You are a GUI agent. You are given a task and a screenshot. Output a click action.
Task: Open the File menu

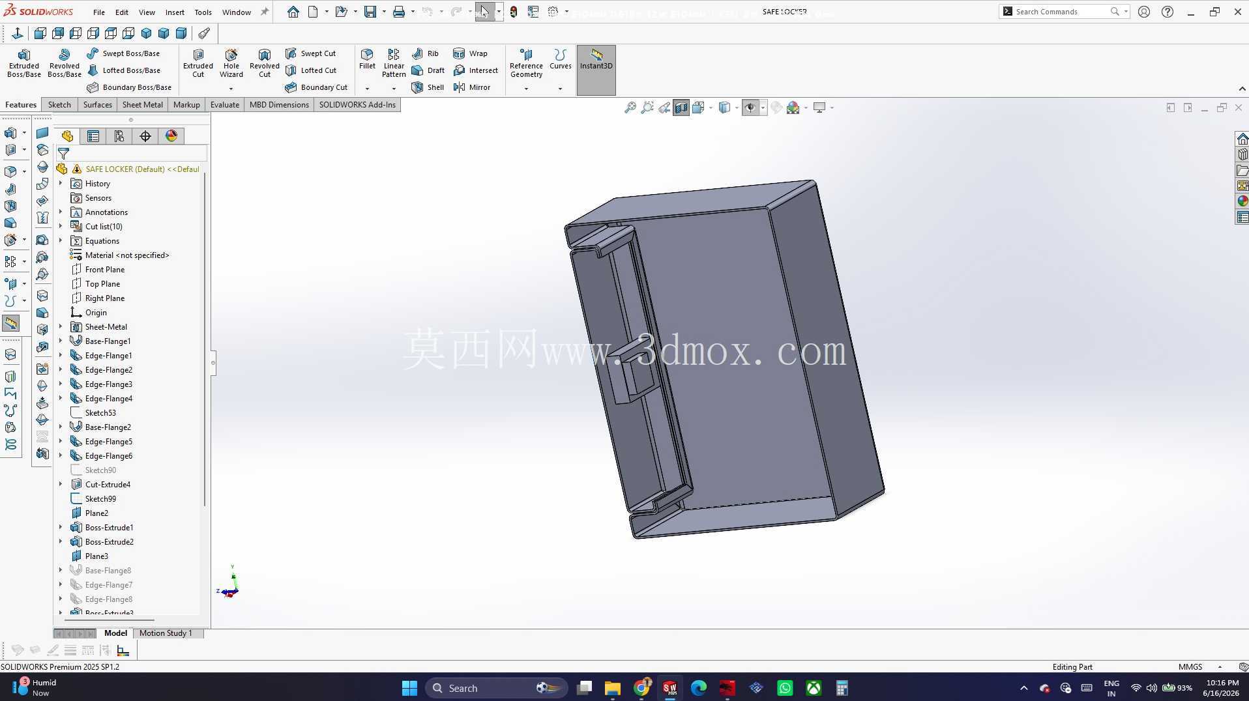tap(99, 12)
